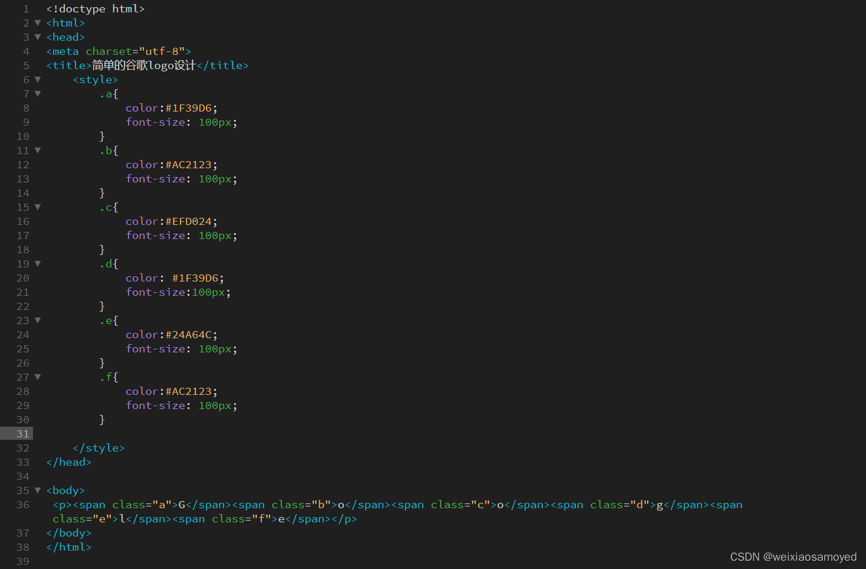The height and width of the screenshot is (569, 866).
Task: Click the closing </html> tag
Action: [x=69, y=547]
